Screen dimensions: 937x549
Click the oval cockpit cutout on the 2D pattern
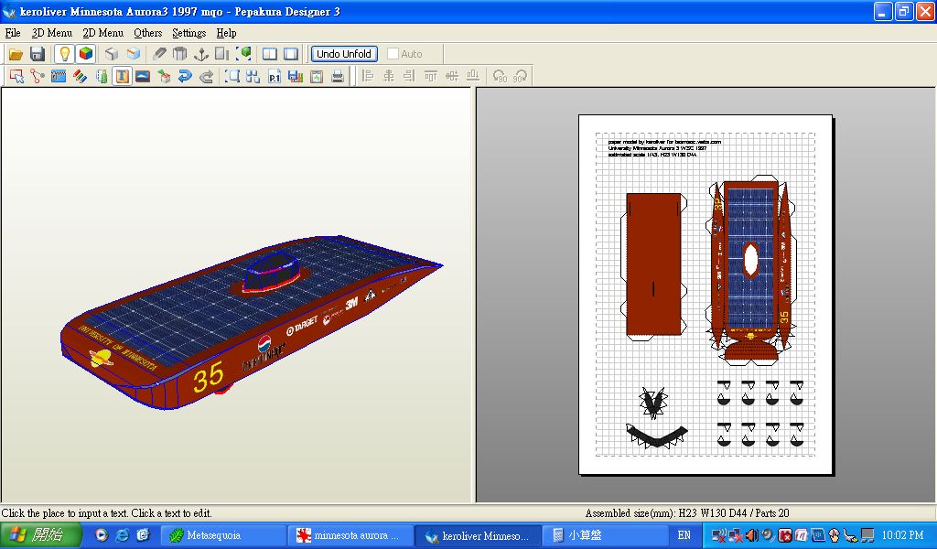point(751,259)
